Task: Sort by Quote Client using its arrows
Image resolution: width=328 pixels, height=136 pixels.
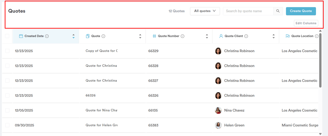Action: click(273, 36)
